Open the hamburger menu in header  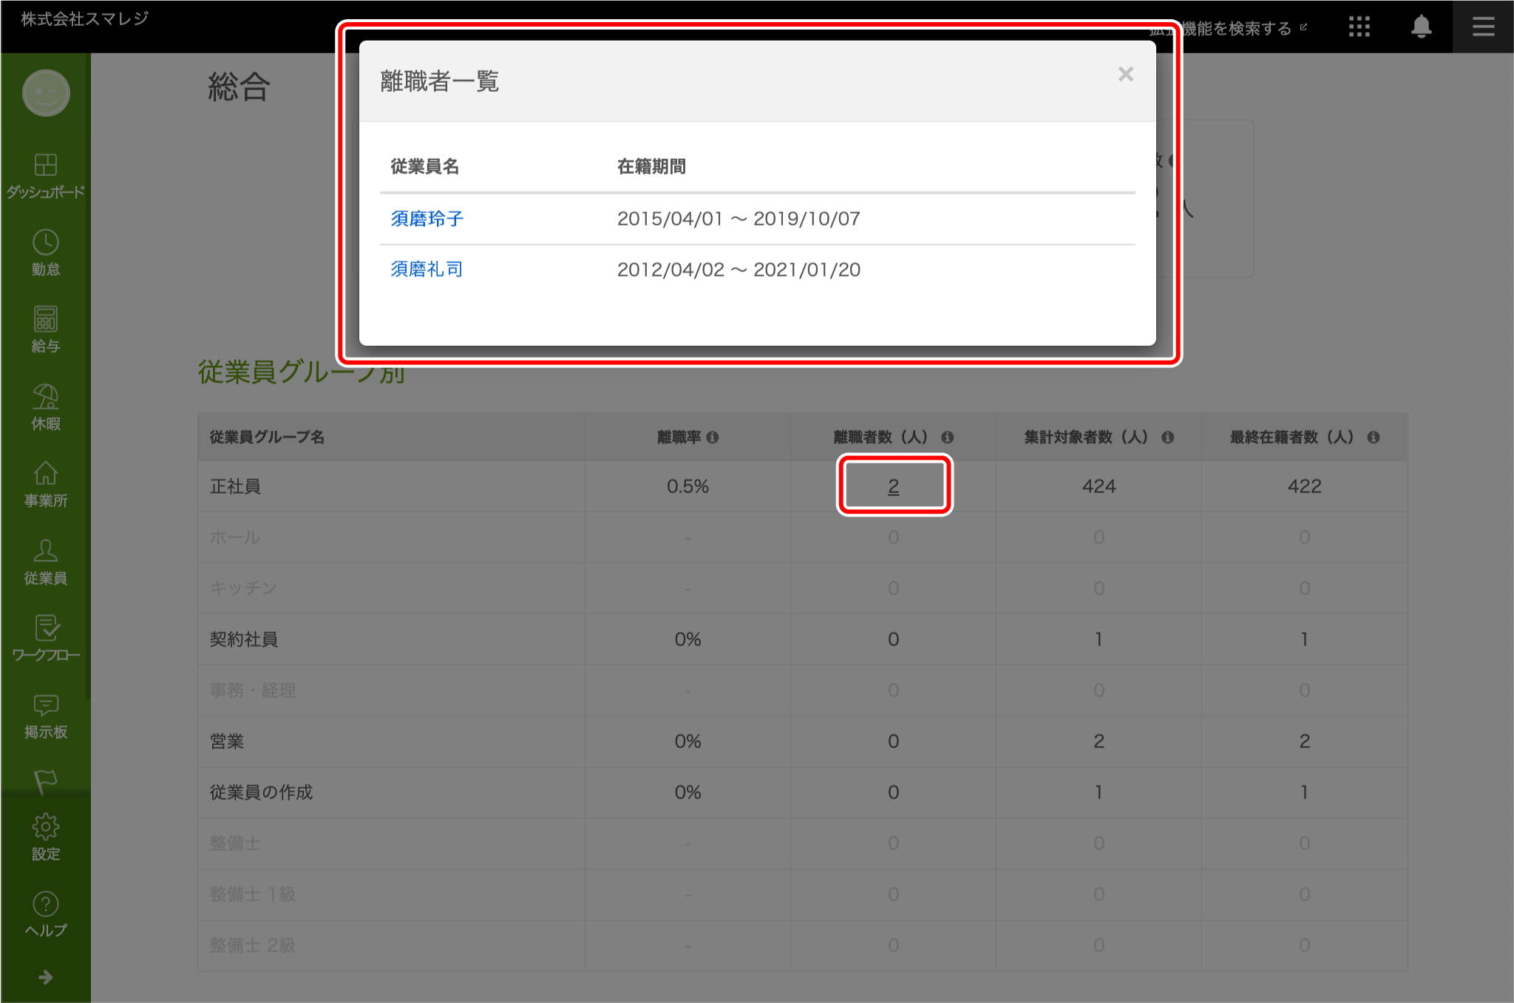coord(1483,27)
